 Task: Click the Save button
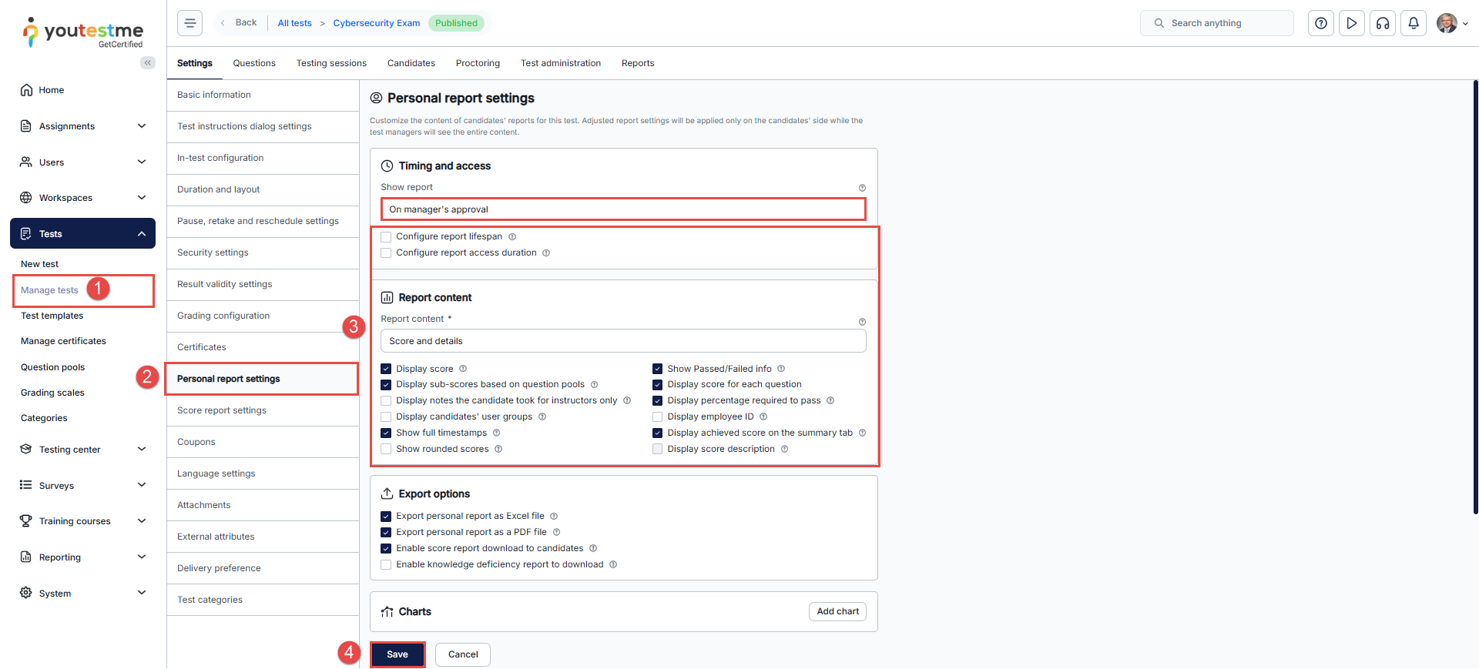(x=397, y=654)
